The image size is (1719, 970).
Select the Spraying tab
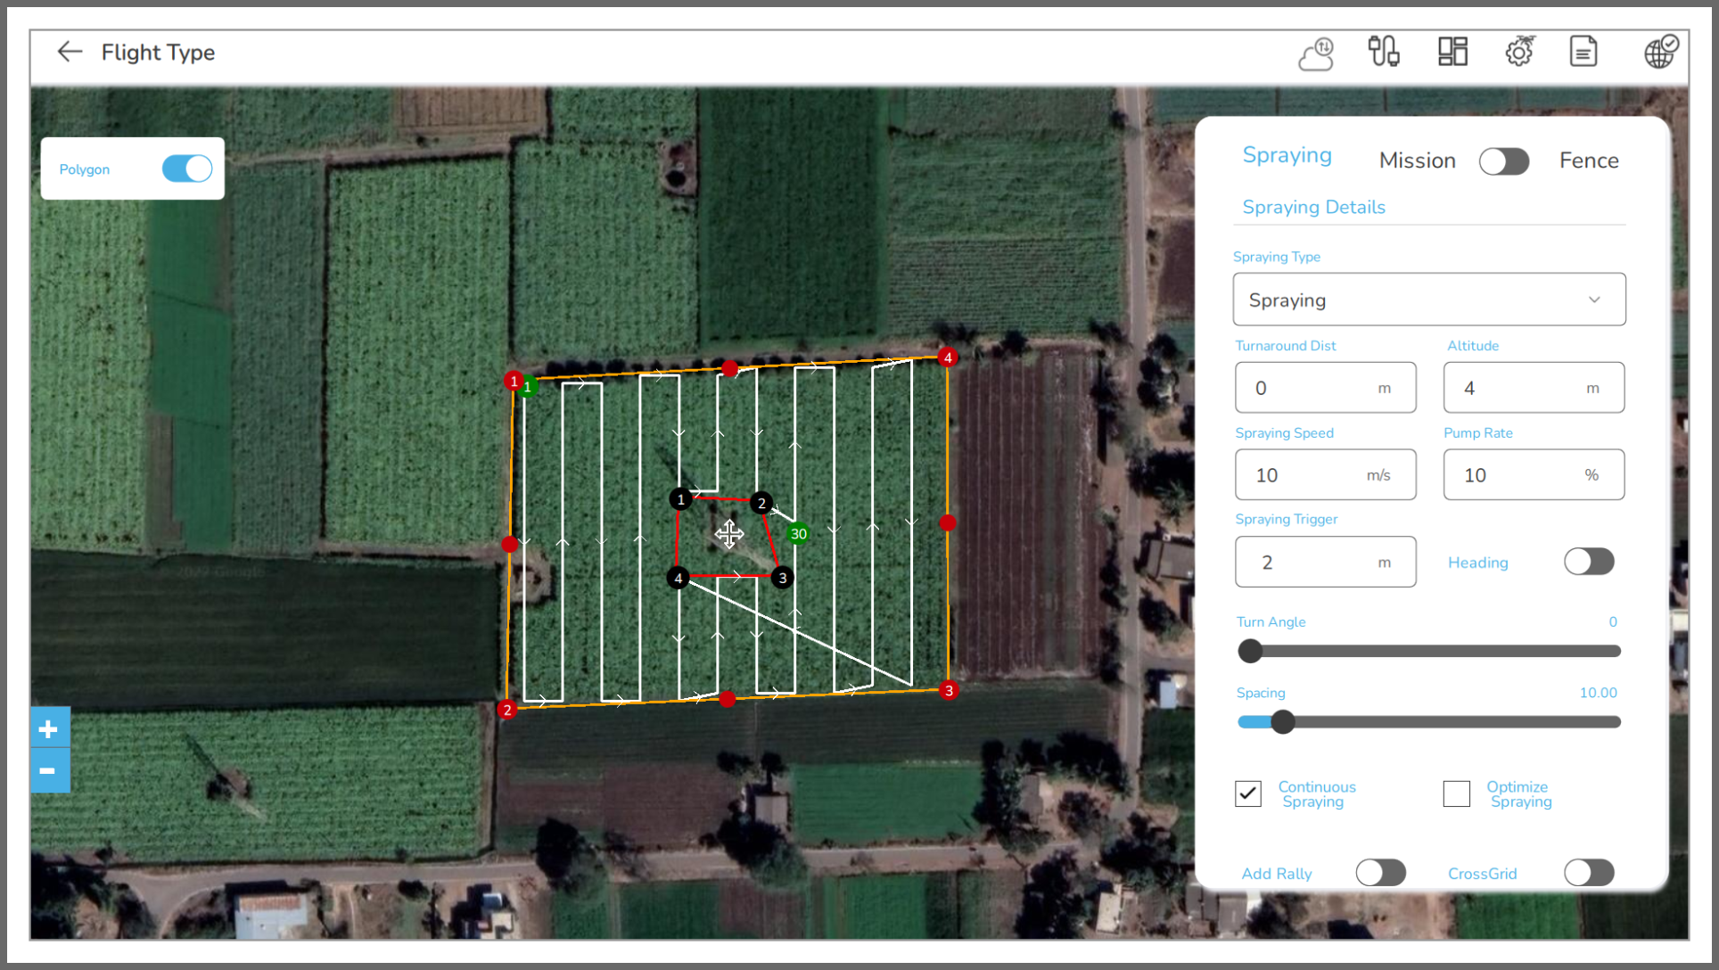coord(1287,155)
